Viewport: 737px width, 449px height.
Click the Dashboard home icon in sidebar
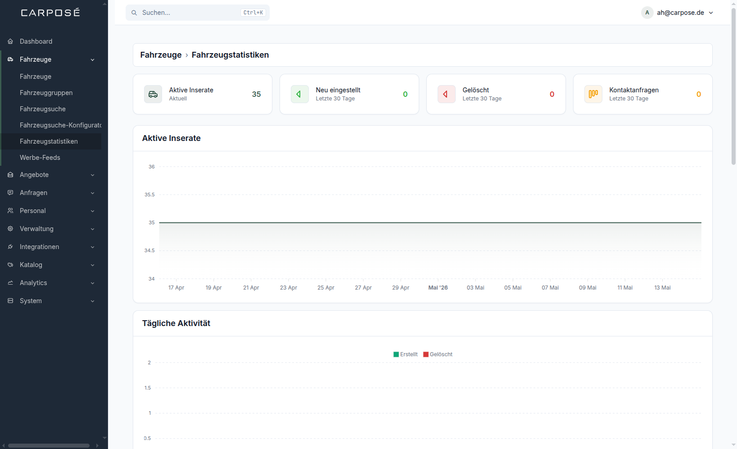click(x=10, y=41)
